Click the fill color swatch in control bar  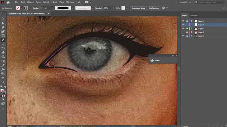pyautogui.click(x=18, y=8)
